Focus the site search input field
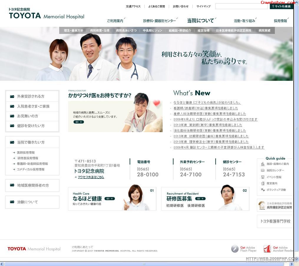The height and width of the screenshot is (266, 299). pyautogui.click(x=242, y=6)
